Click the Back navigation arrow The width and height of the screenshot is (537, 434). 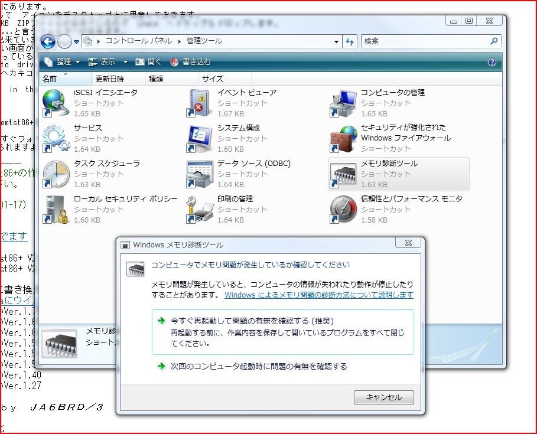(x=48, y=42)
